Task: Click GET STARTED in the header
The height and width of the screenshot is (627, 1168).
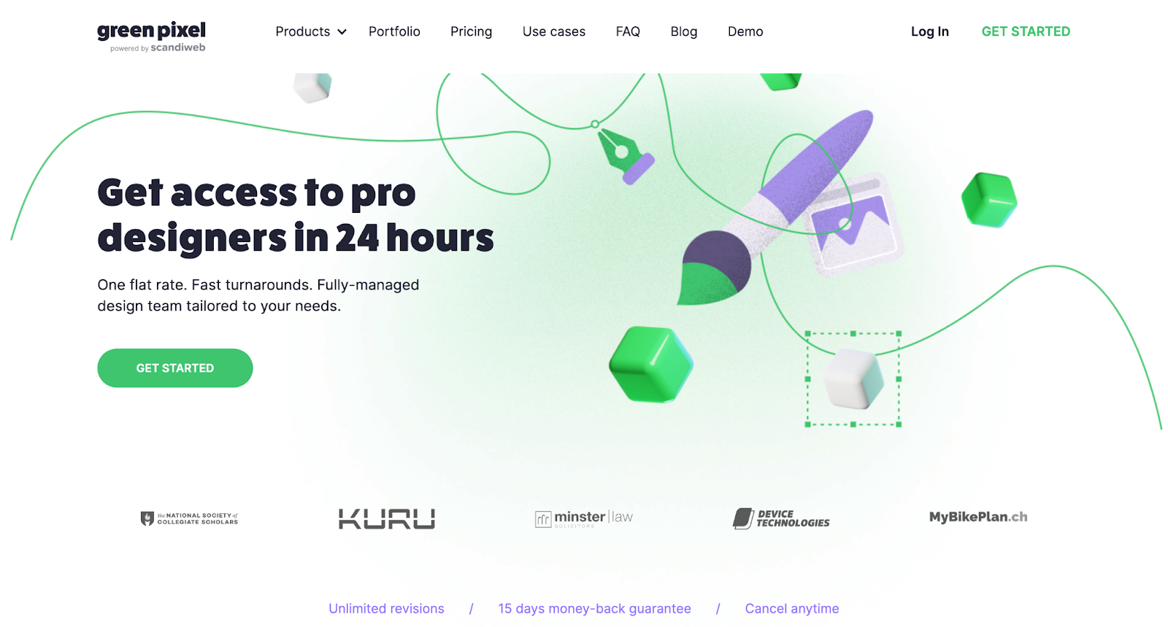Action: point(1026,31)
